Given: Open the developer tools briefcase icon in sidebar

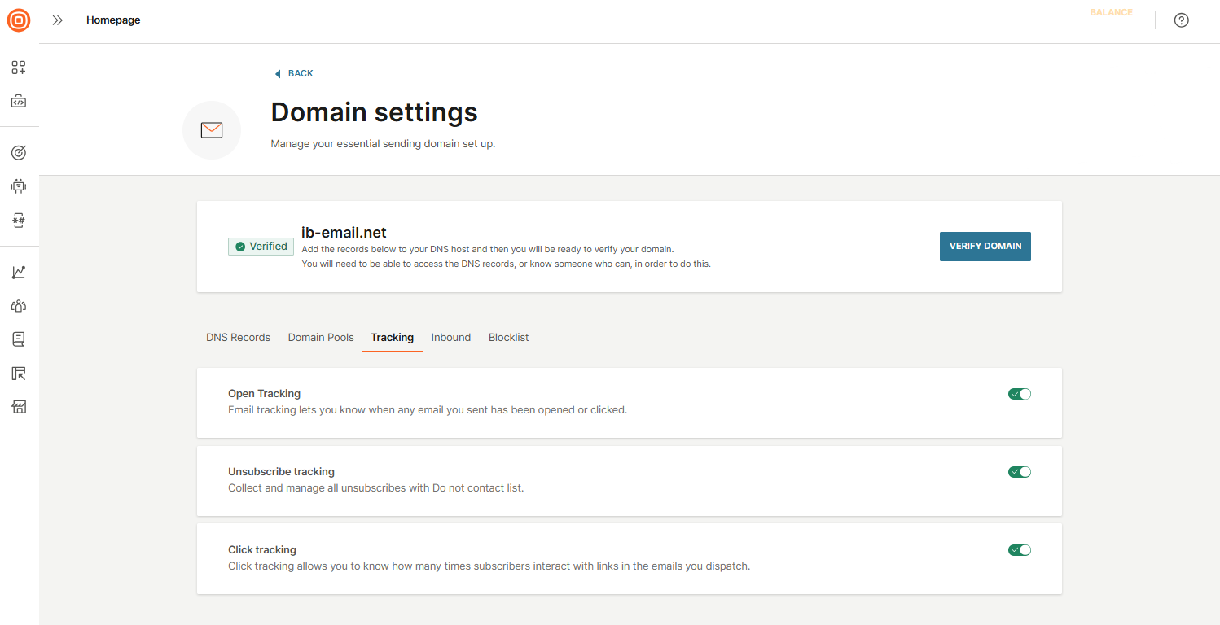Looking at the screenshot, I should [x=19, y=102].
